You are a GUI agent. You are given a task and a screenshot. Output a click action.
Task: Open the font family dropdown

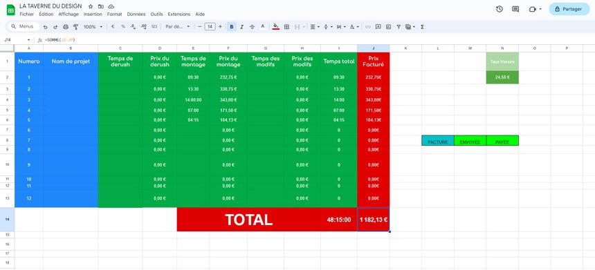pyautogui.click(x=178, y=27)
